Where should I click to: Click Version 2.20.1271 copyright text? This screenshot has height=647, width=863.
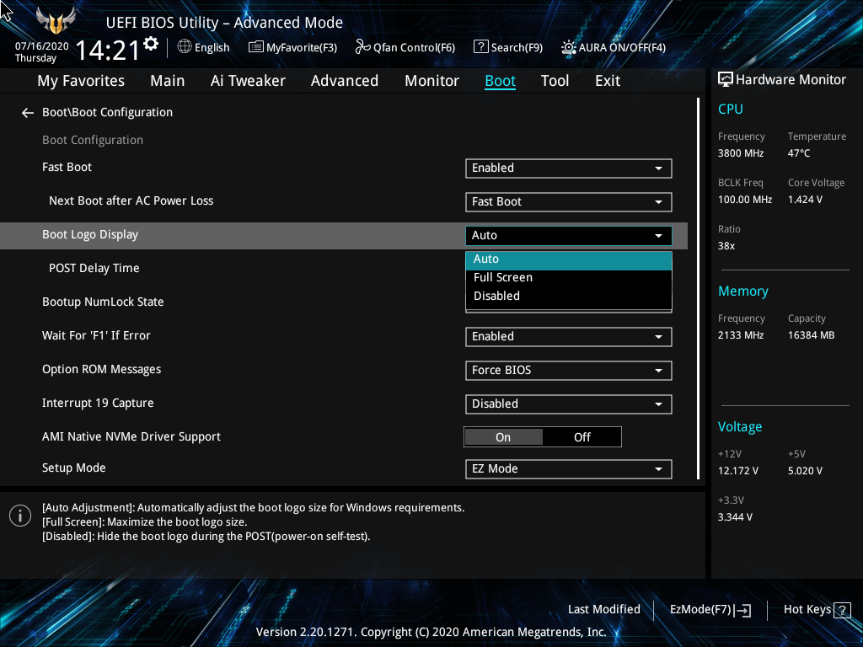coord(431,632)
